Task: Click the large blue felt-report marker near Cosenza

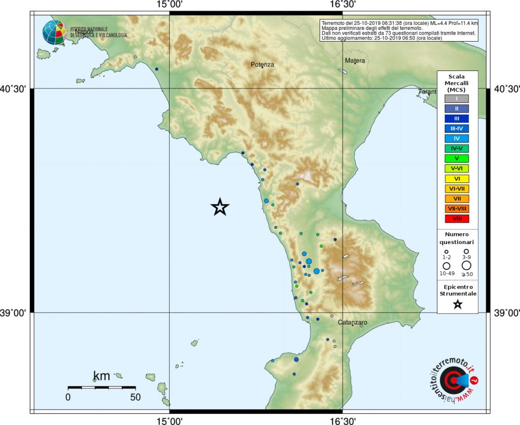Action: click(x=317, y=270)
